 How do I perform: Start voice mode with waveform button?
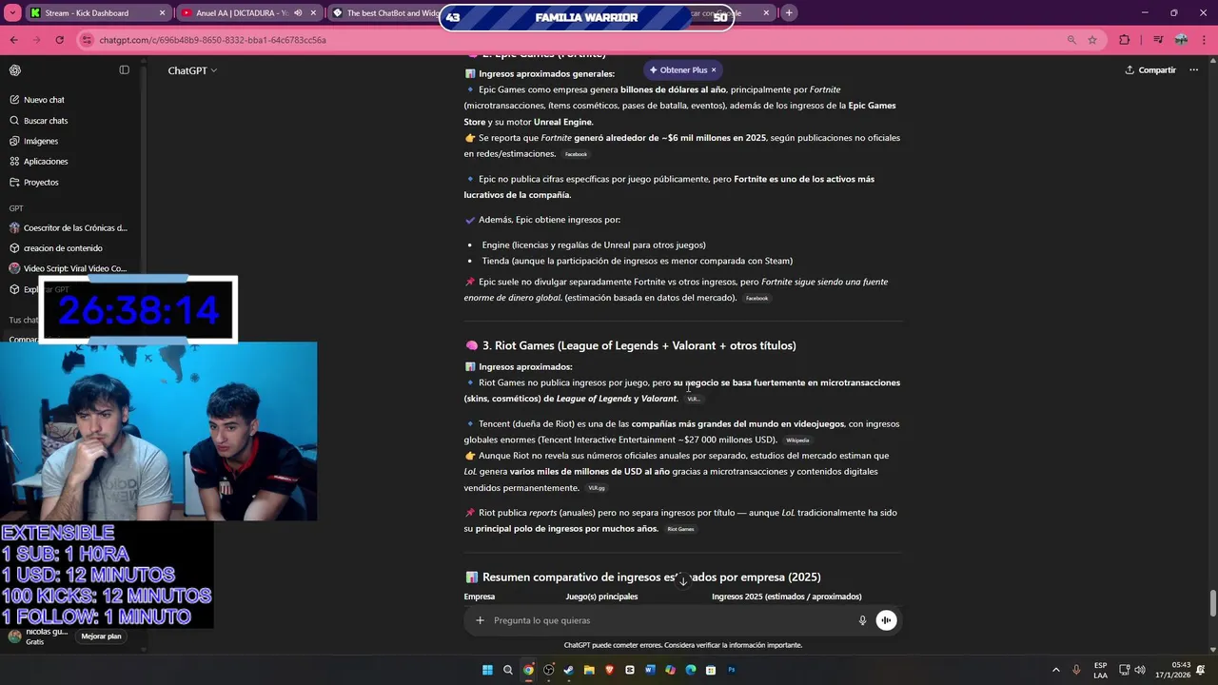(886, 620)
